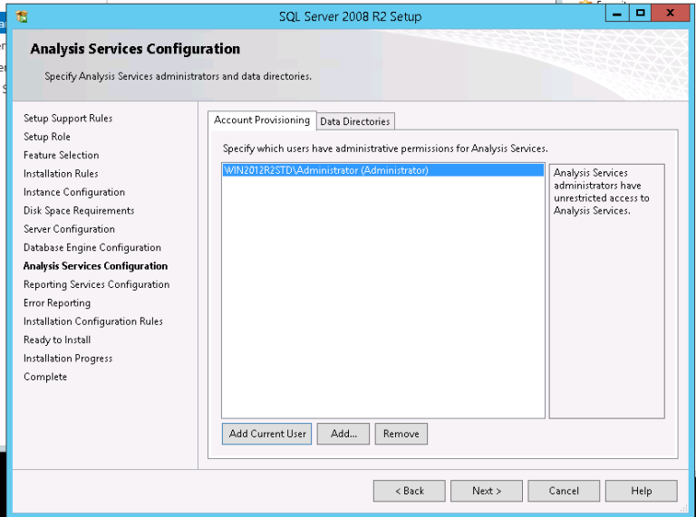Select WIN2012R2STD\Administrator in the list
The width and height of the screenshot is (696, 517).
click(x=383, y=170)
